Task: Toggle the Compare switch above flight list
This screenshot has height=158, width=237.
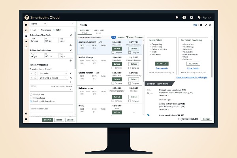Action: click(x=113, y=37)
